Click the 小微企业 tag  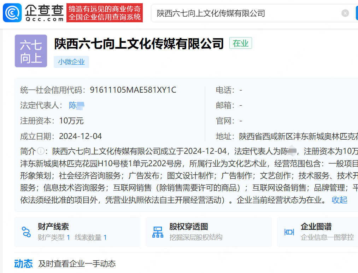click(71, 62)
